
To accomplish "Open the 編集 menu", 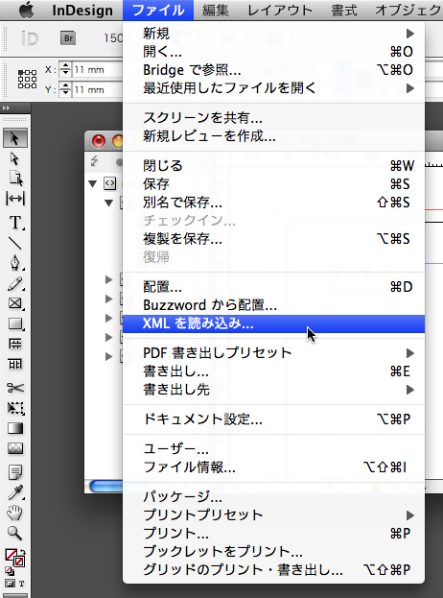I will (x=216, y=10).
